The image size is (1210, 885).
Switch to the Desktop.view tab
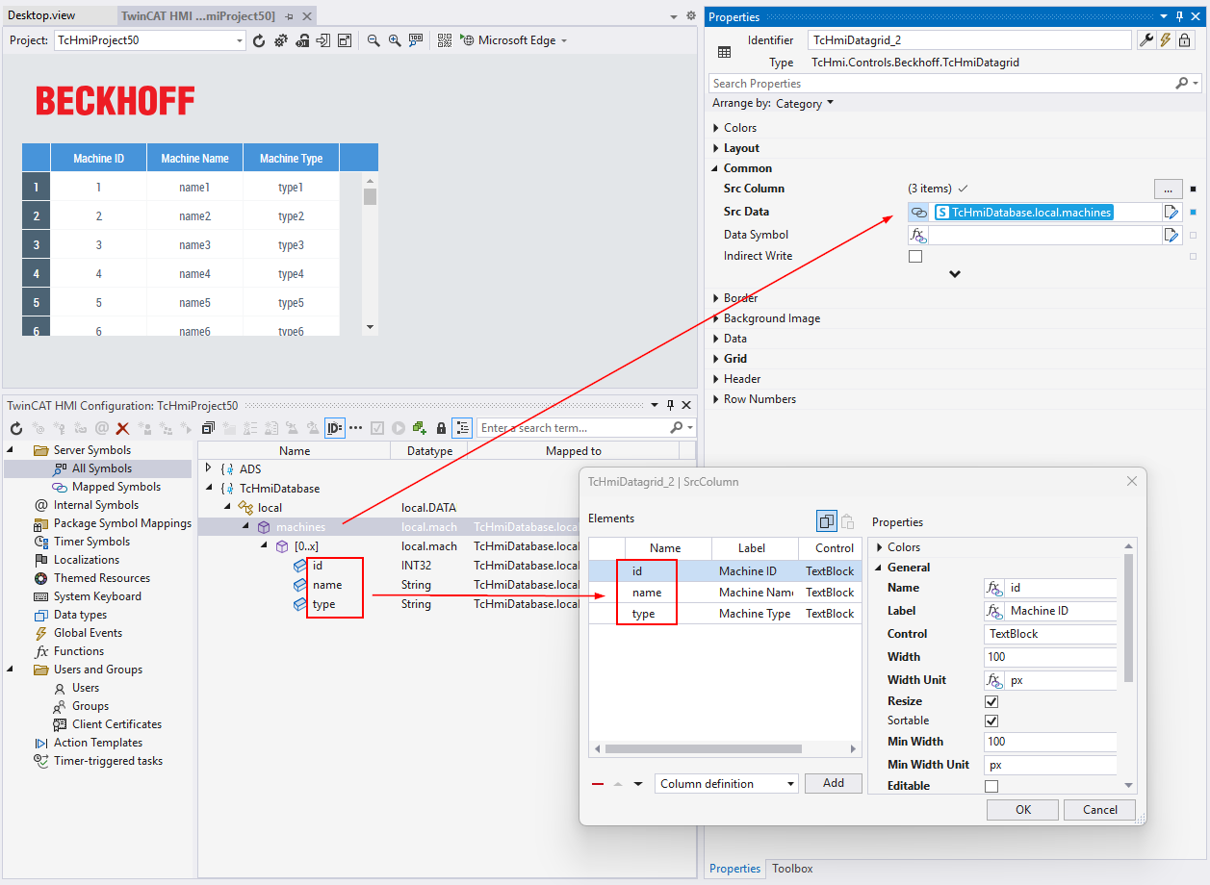tap(41, 16)
